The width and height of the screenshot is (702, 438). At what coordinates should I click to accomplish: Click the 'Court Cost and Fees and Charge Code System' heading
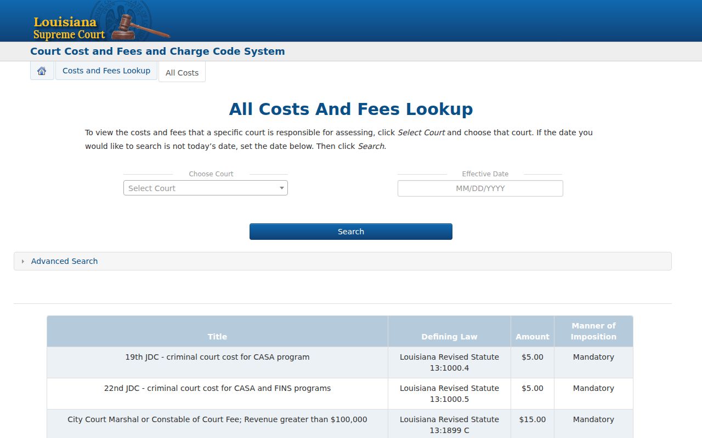pos(157,51)
